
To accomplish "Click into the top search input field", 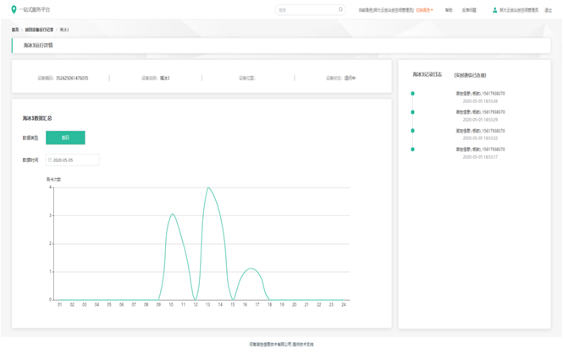I will [306, 10].
